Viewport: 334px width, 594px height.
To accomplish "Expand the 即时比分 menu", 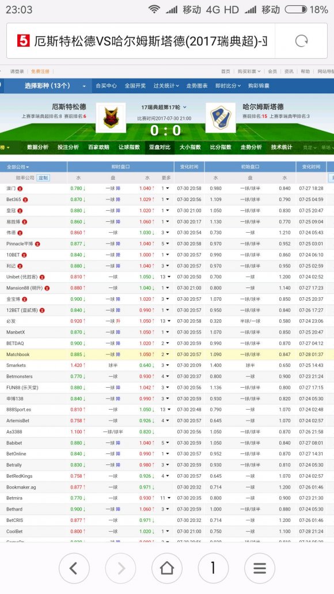I will pos(228,86).
